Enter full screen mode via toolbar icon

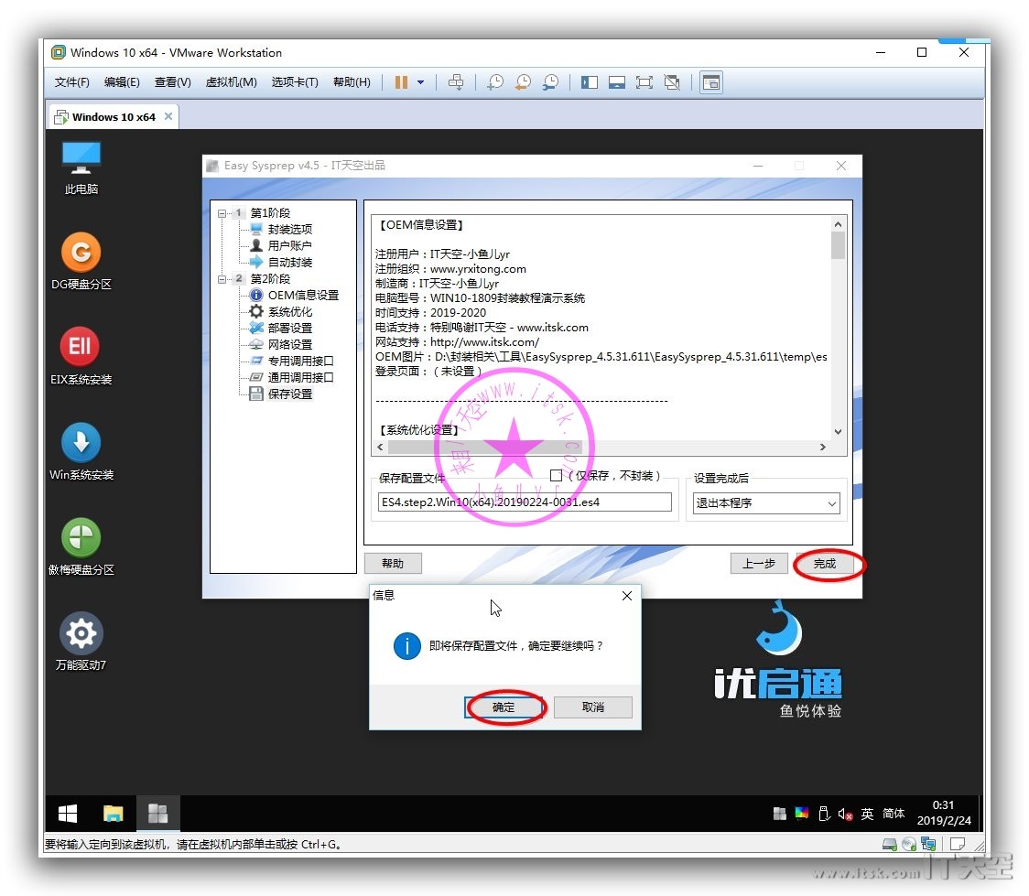(x=644, y=82)
